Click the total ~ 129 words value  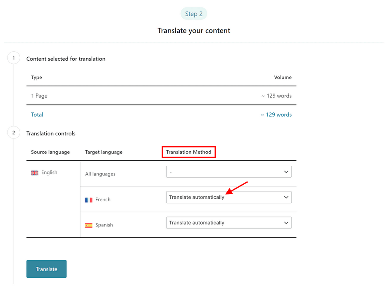coord(276,114)
